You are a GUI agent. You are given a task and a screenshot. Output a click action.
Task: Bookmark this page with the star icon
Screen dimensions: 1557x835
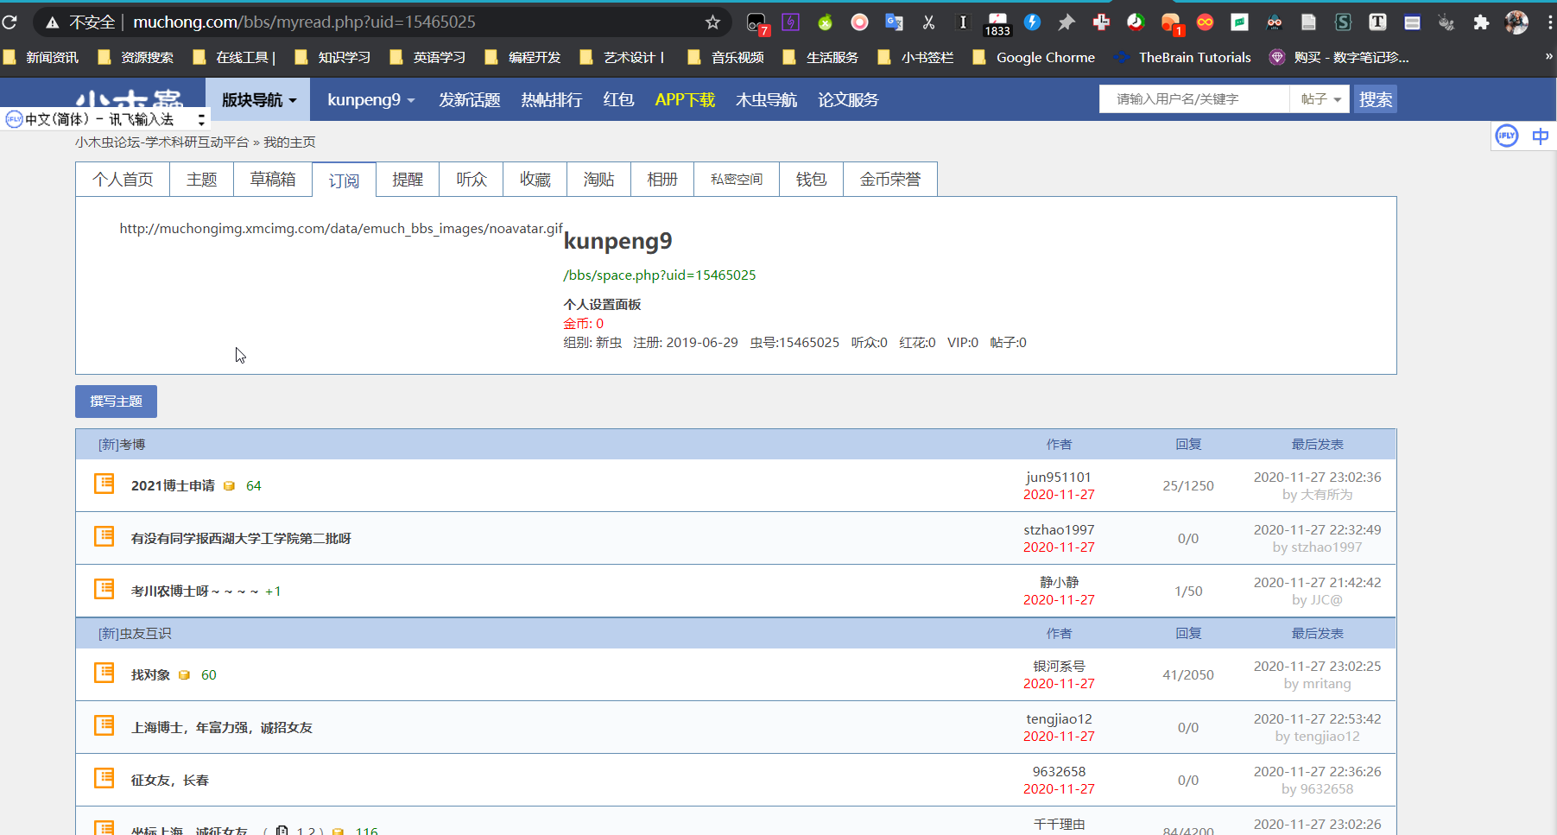coord(712,22)
